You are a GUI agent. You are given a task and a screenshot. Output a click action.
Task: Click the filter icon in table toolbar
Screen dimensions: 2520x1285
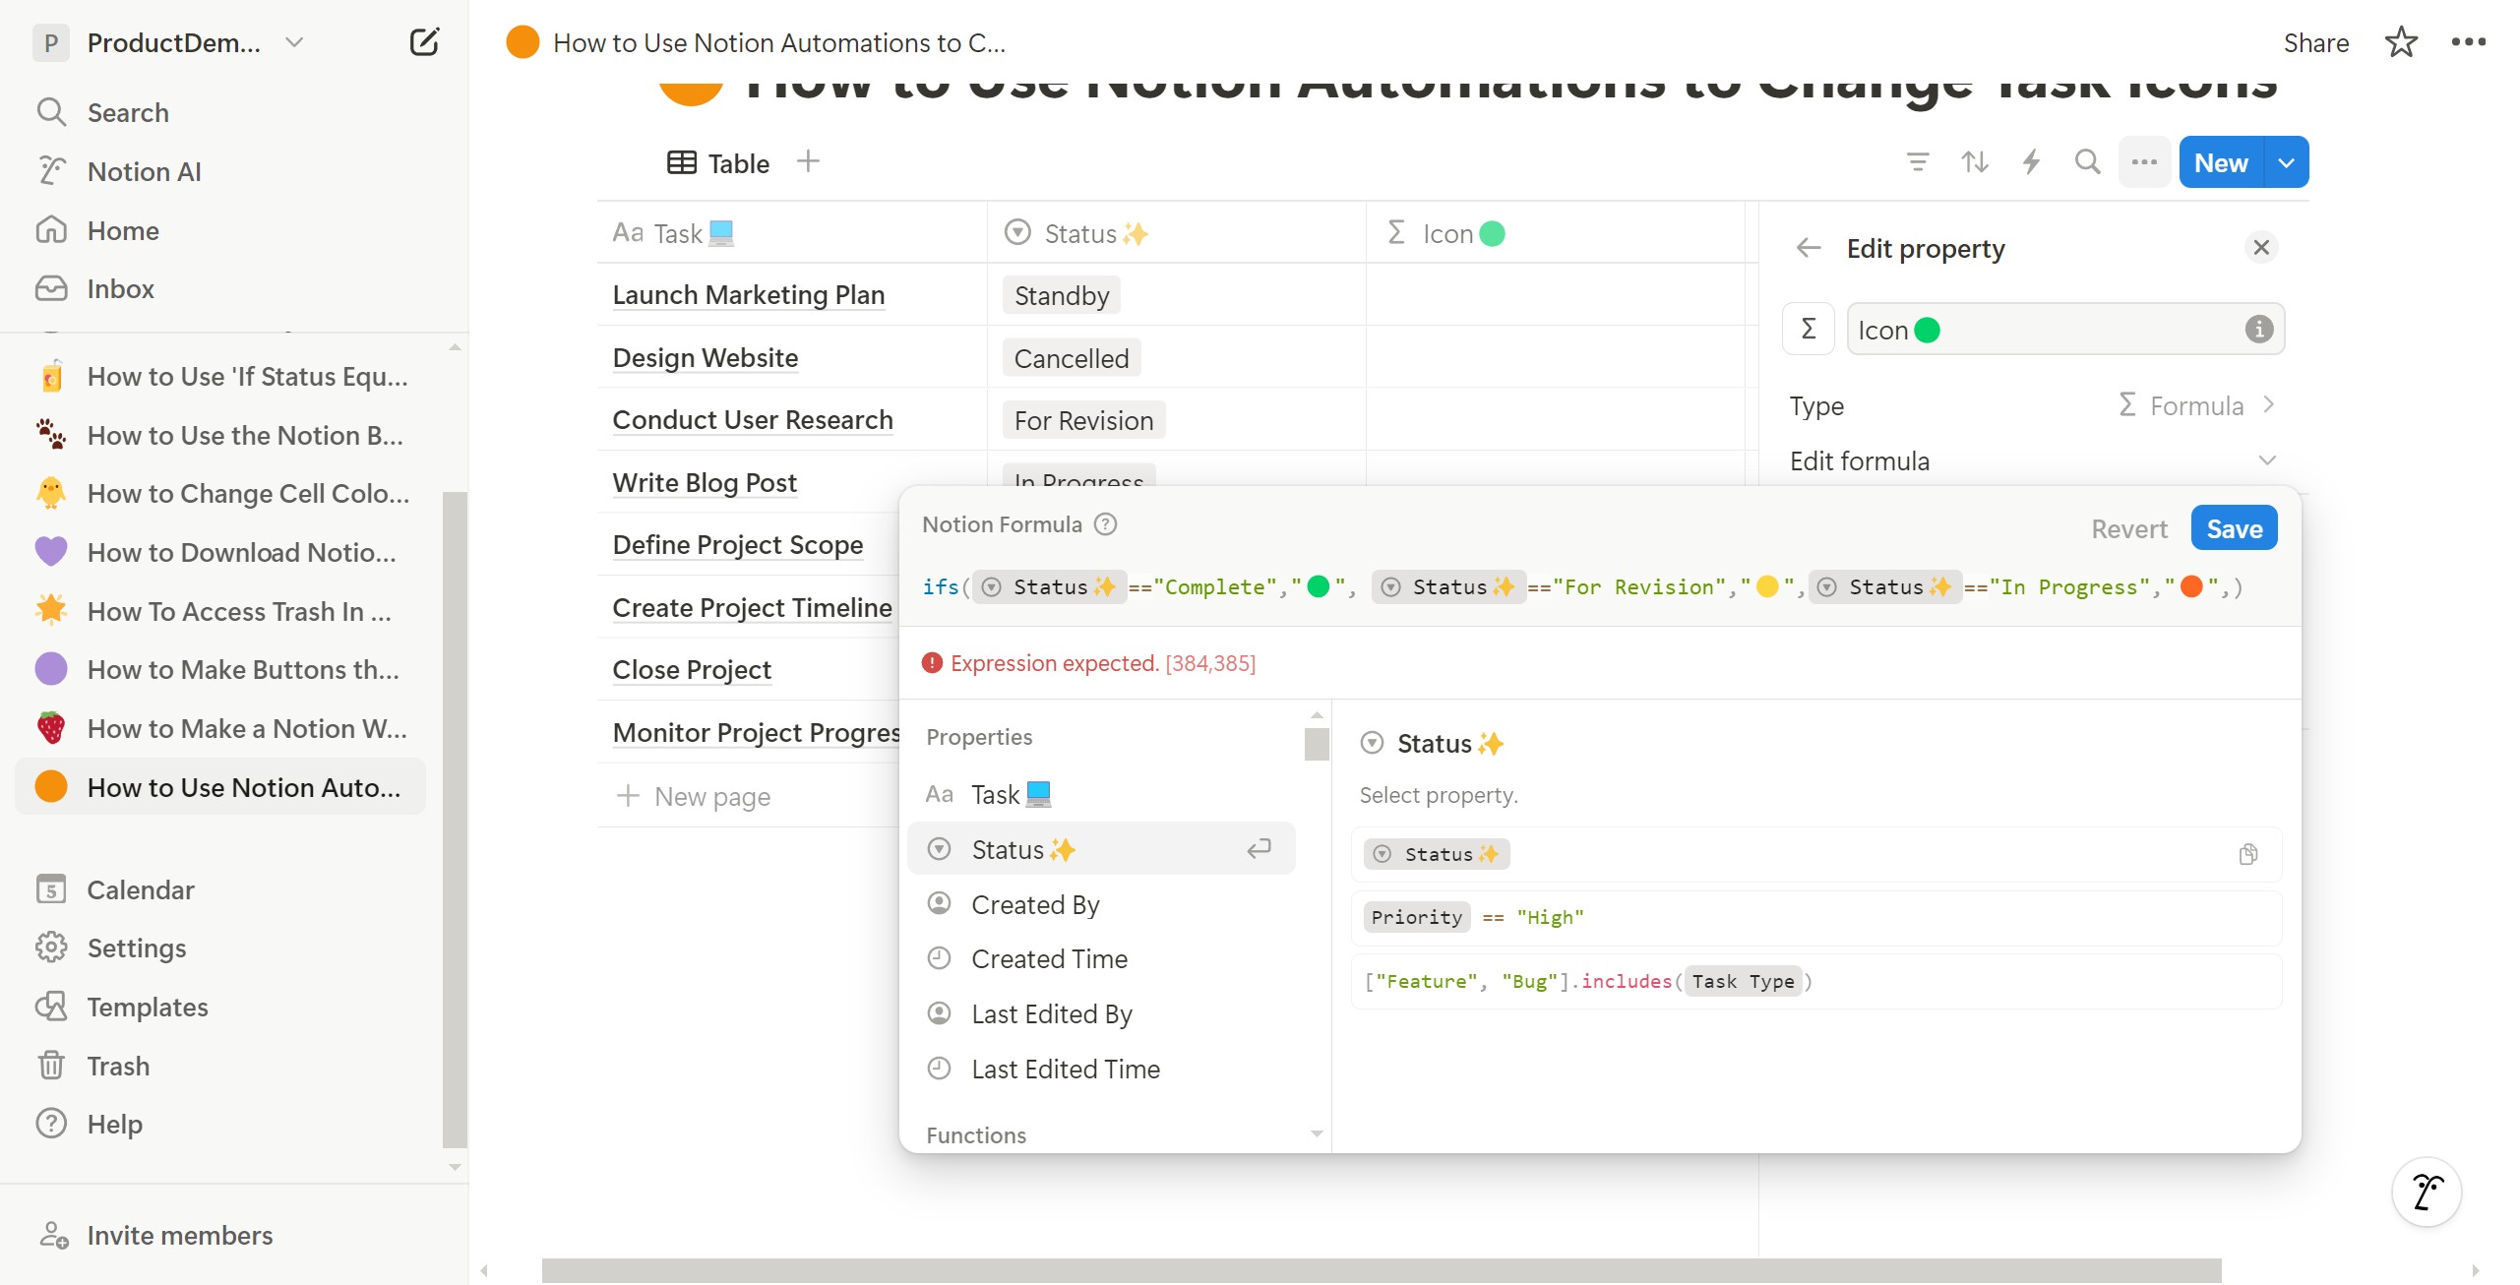[1918, 162]
